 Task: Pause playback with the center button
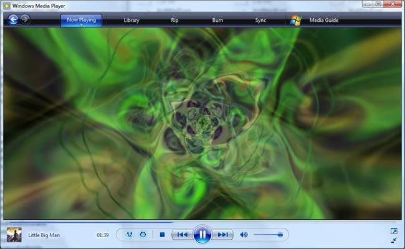pos(202,235)
